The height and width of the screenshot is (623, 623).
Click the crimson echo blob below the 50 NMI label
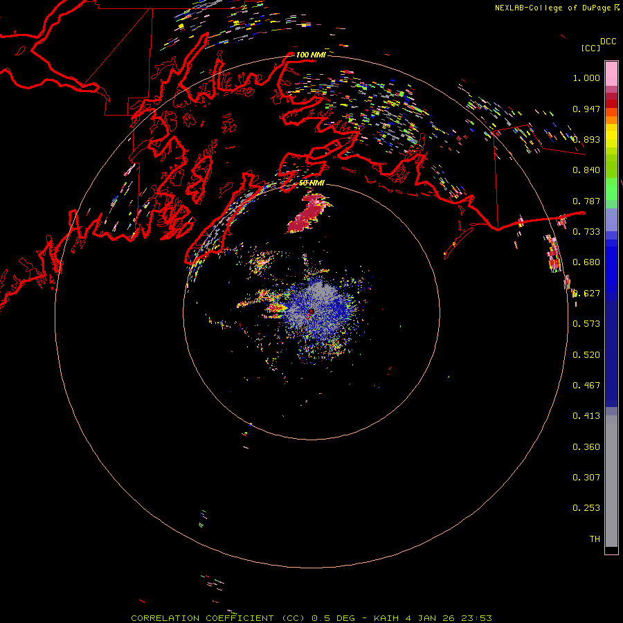[x=309, y=213]
